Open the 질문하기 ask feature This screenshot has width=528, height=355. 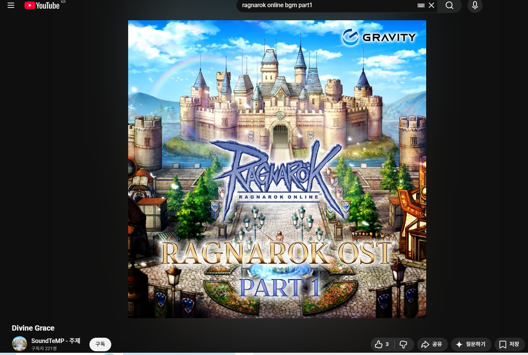click(471, 344)
